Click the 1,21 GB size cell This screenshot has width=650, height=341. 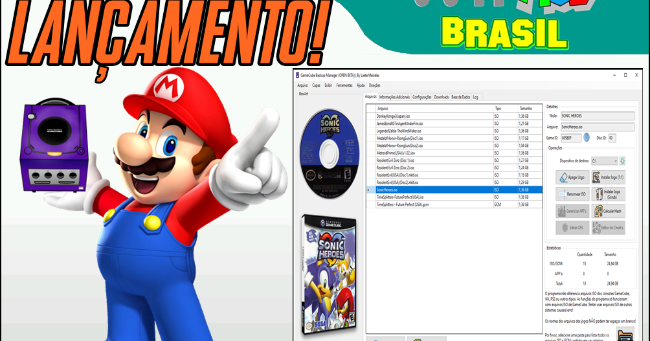coord(530,124)
